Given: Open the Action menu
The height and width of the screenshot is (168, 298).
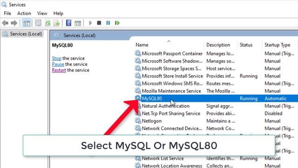Looking at the screenshot, I should (x=24, y=14).
